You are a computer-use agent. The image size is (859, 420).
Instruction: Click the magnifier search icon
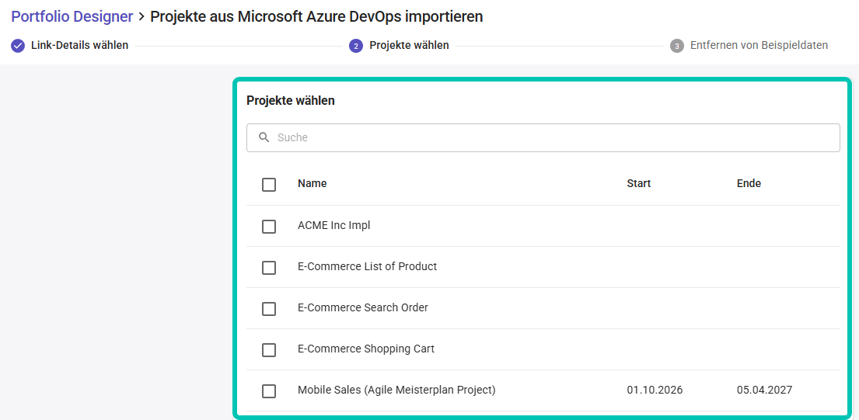(x=264, y=137)
